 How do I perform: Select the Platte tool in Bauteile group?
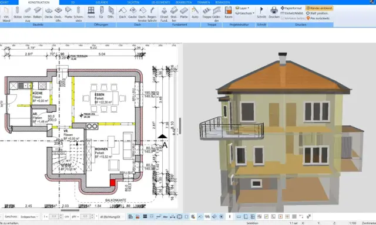click(x=68, y=13)
